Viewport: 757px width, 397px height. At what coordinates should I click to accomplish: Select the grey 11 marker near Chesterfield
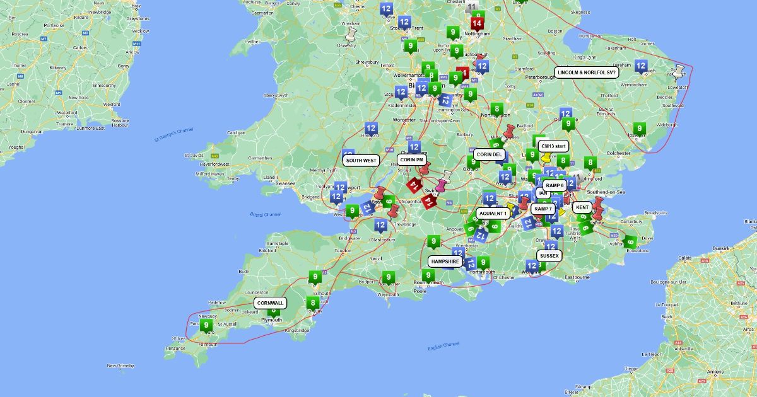pos(472,8)
